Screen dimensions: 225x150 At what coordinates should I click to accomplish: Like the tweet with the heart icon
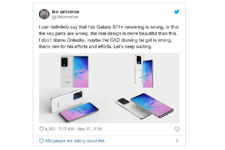[42, 129]
